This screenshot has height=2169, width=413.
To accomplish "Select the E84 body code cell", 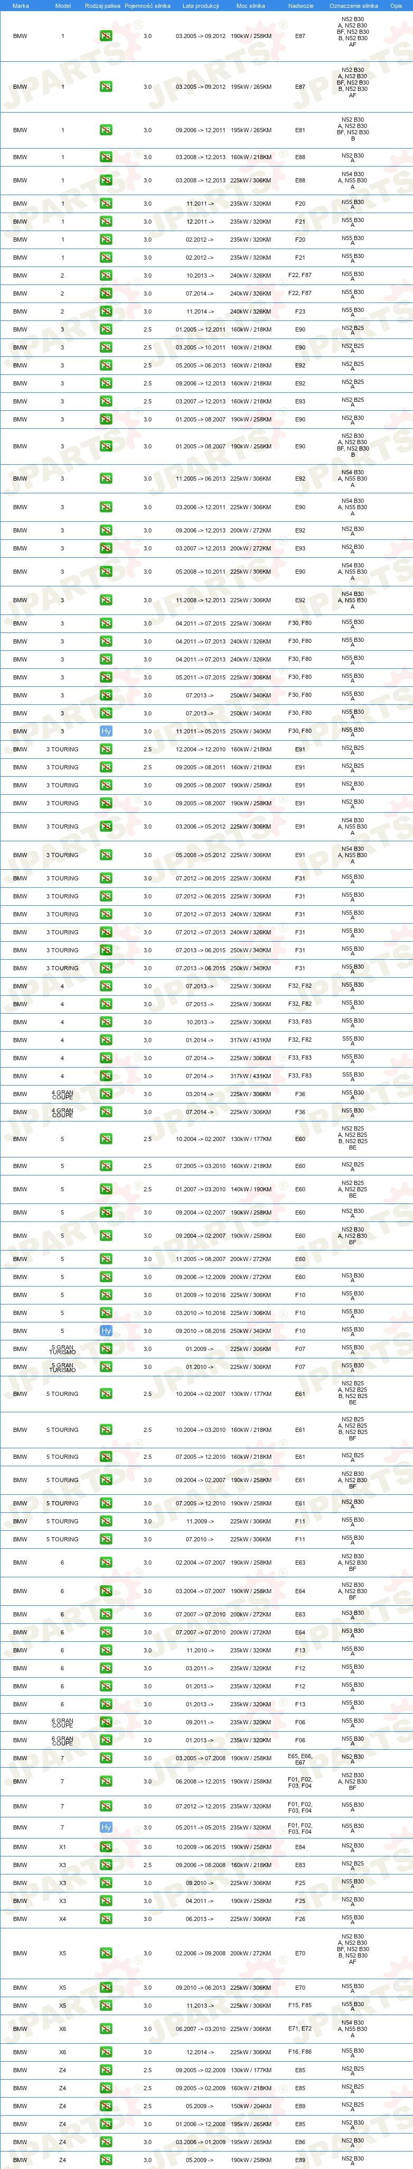I will point(301,1848).
